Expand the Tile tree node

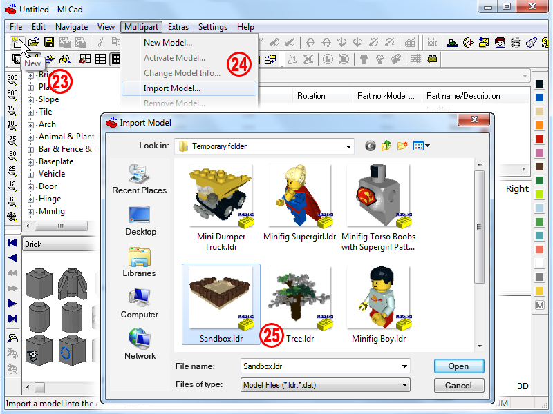pos(30,112)
